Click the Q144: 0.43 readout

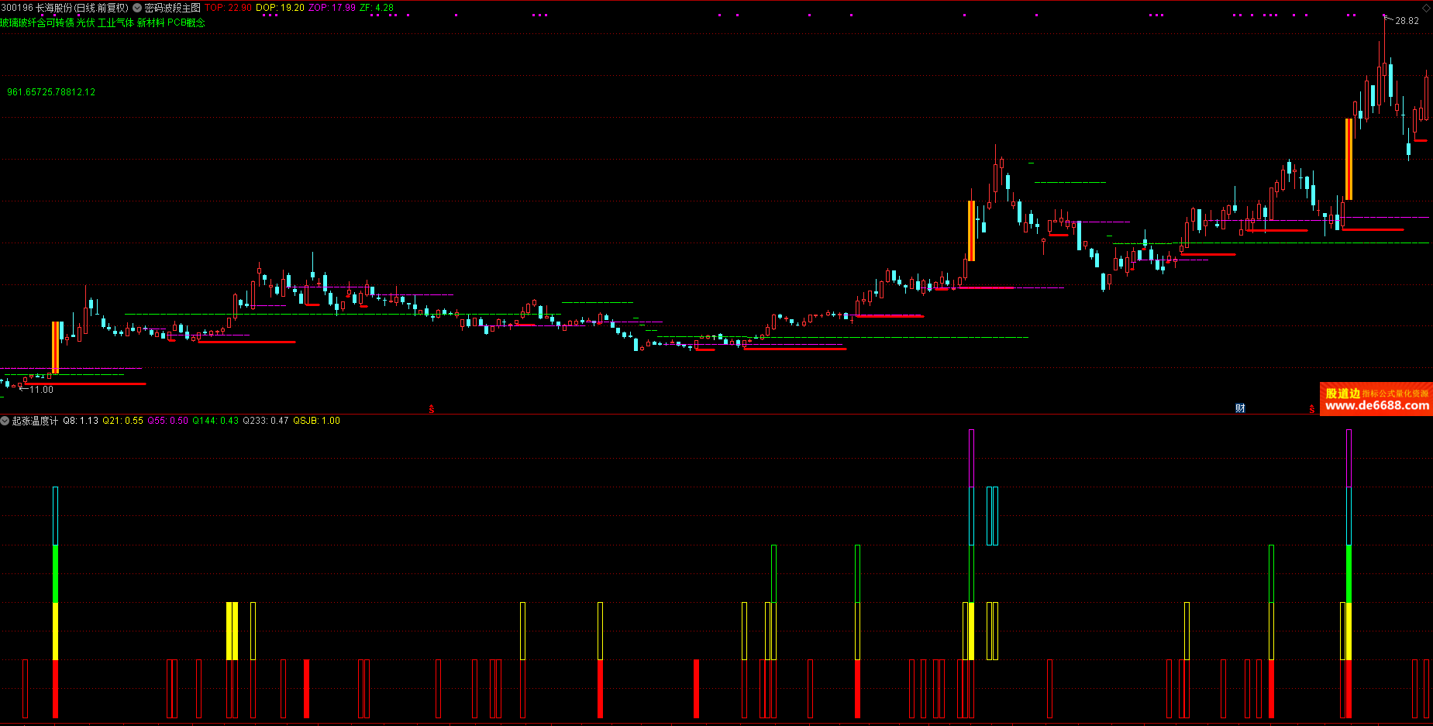pyautogui.click(x=215, y=421)
